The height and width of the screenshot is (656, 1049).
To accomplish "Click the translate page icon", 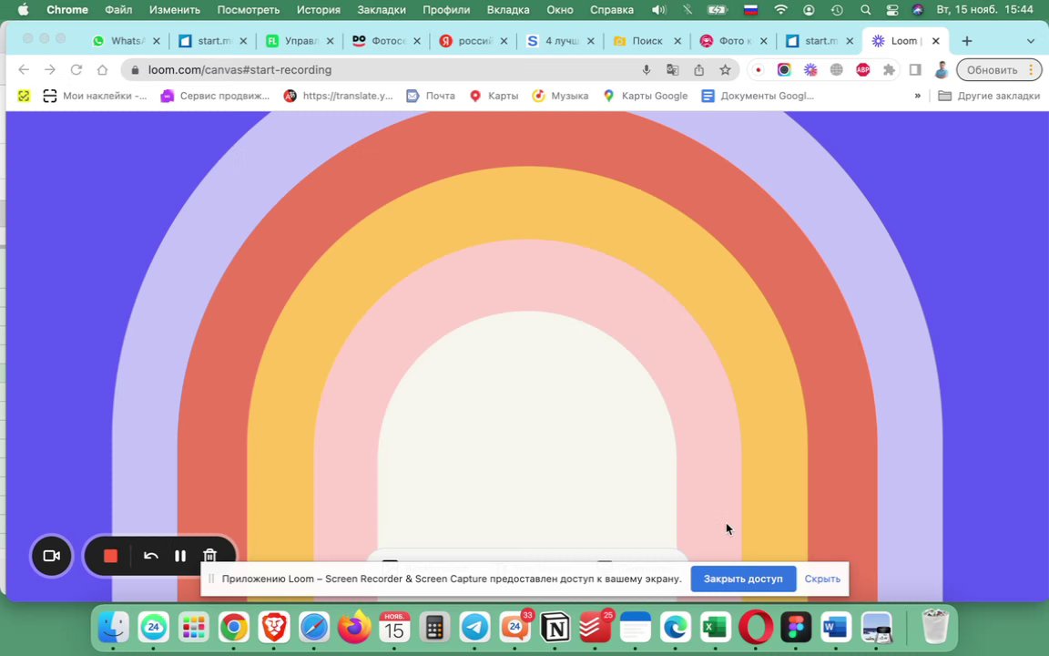I will tap(672, 69).
